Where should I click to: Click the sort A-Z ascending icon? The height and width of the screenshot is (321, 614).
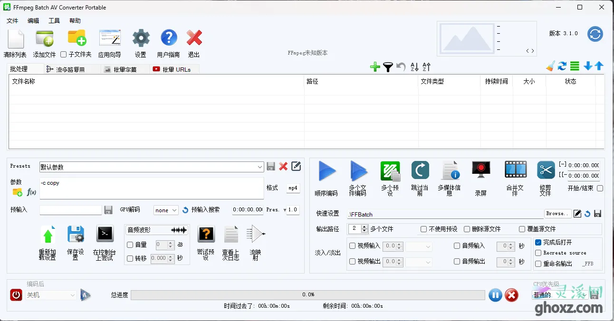(x=414, y=67)
